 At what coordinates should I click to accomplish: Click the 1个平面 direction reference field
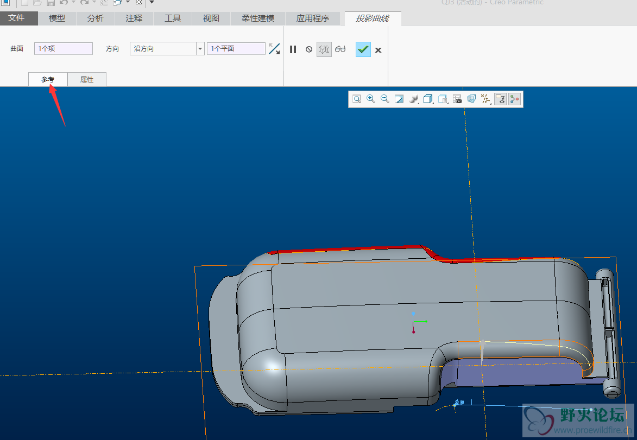pyautogui.click(x=236, y=49)
